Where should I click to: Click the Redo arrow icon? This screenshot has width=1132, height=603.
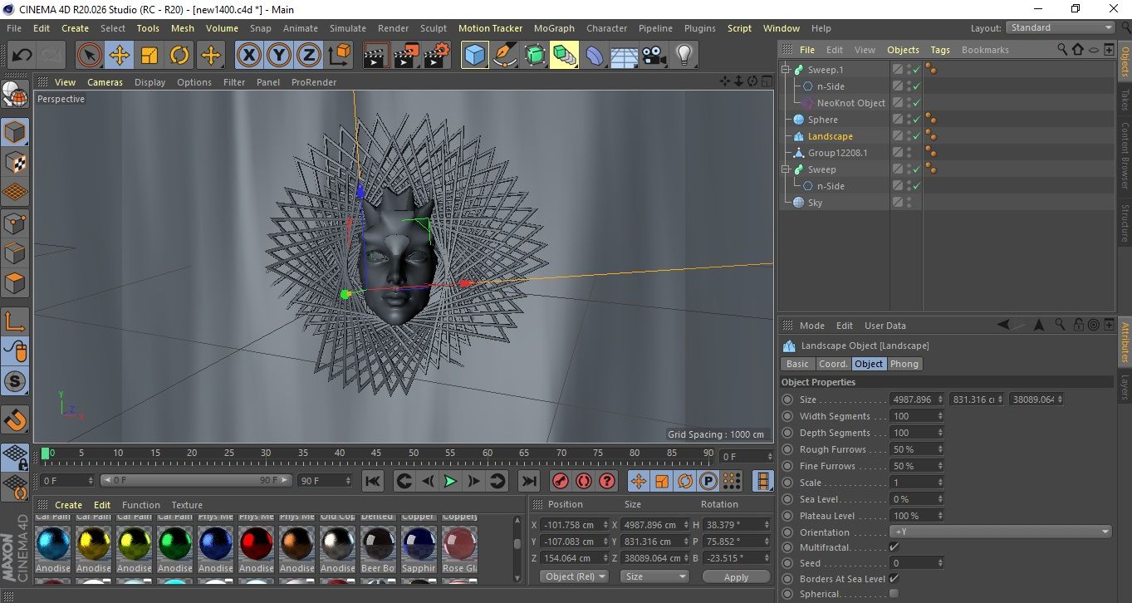pos(52,56)
